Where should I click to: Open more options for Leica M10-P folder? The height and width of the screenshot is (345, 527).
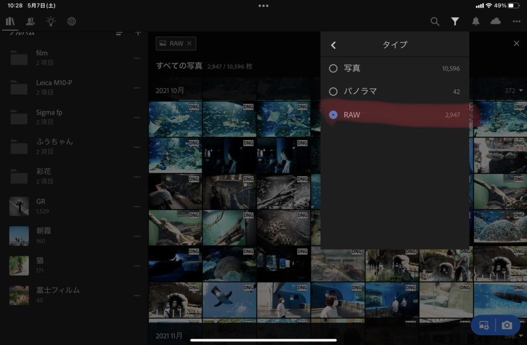point(137,88)
